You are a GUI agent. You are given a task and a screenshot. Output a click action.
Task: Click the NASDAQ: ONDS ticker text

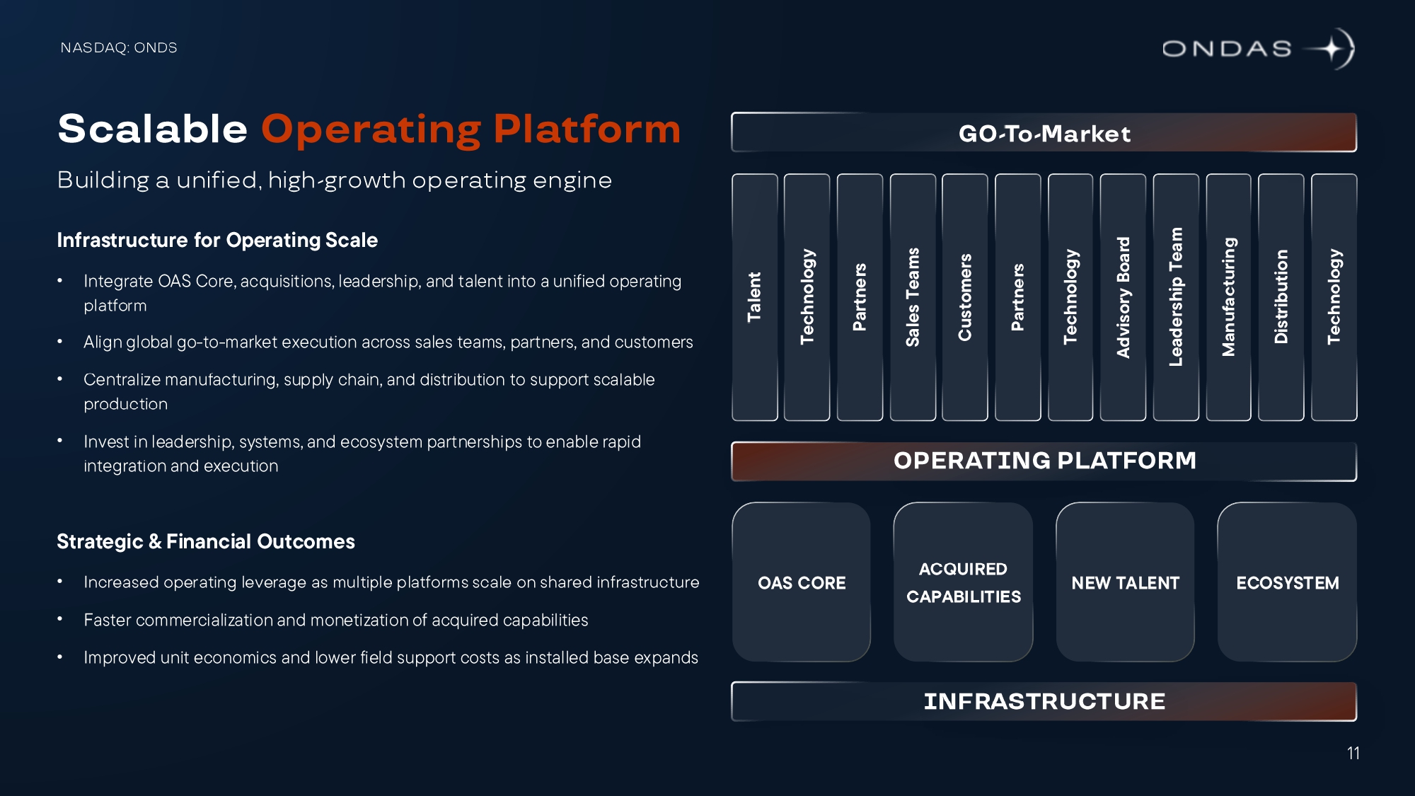(119, 47)
